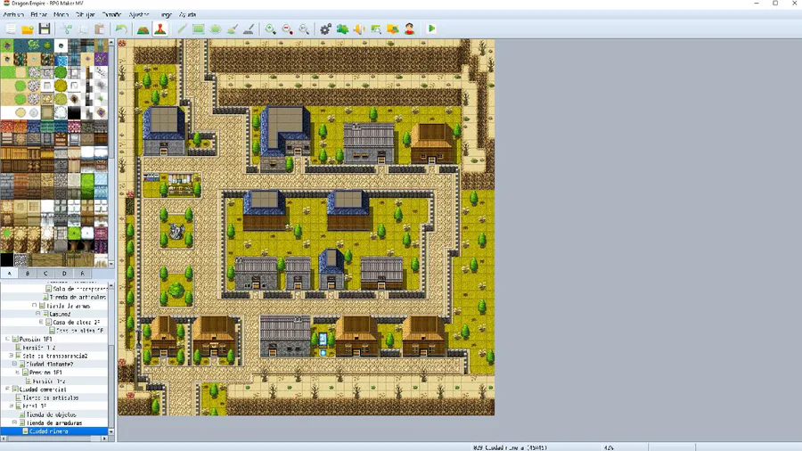
Task: Open the Modo menu
Action: point(61,15)
